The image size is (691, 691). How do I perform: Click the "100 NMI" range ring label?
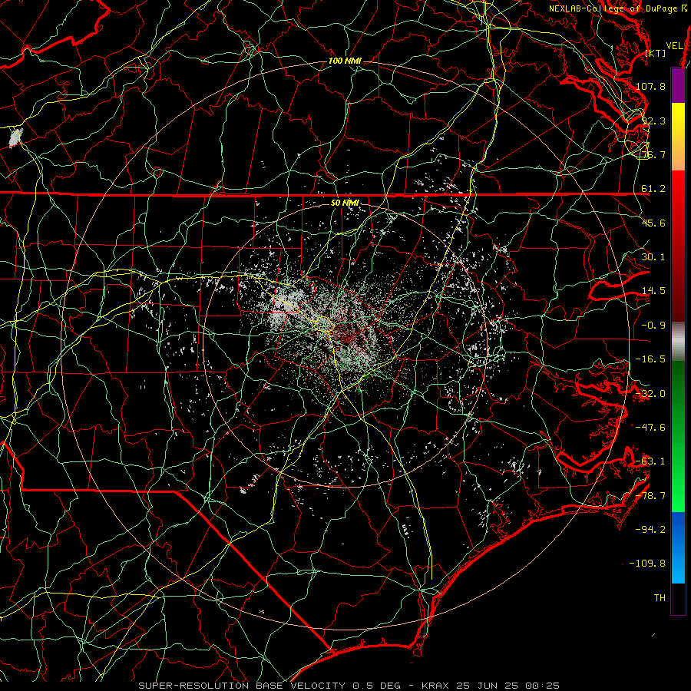pyautogui.click(x=345, y=61)
